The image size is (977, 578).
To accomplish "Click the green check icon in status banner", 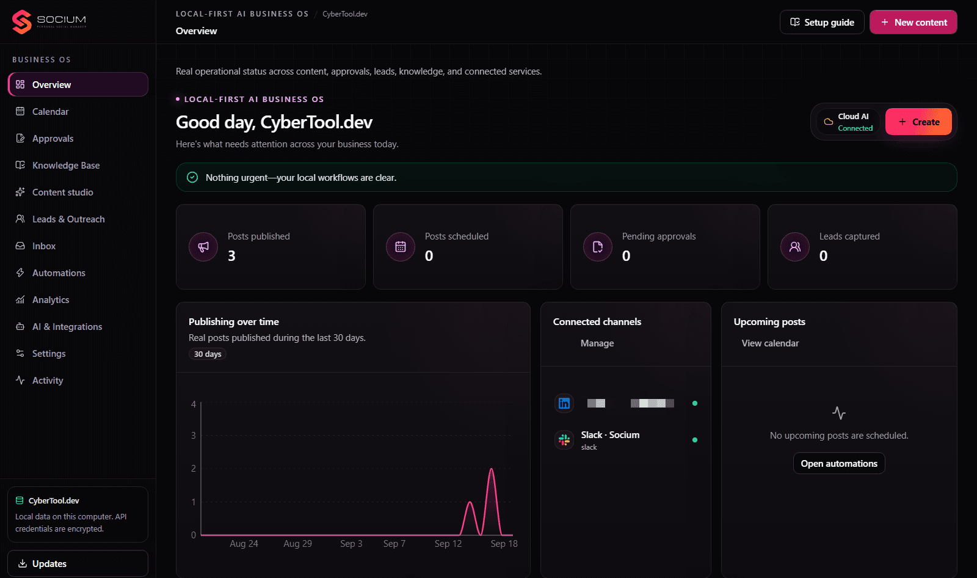I will 192,177.
